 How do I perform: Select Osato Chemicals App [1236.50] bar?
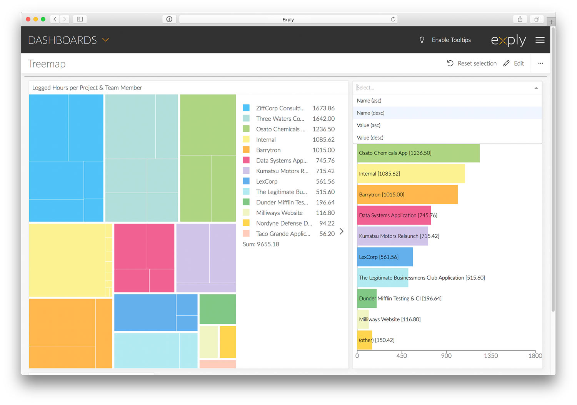tap(418, 153)
